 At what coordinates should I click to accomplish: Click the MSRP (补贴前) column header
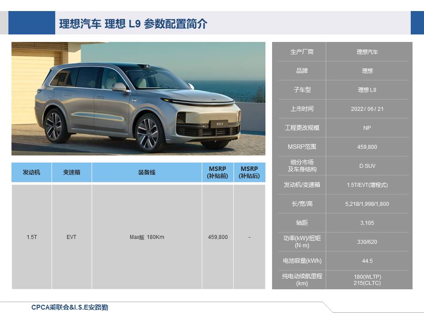tap(218, 172)
